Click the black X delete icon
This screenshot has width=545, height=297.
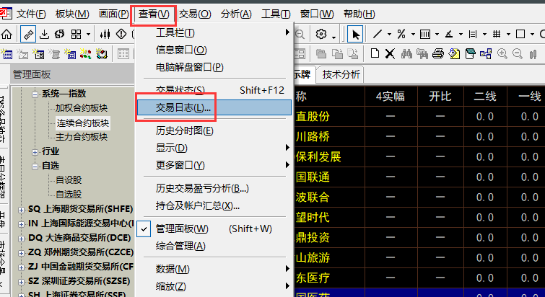(x=390, y=54)
